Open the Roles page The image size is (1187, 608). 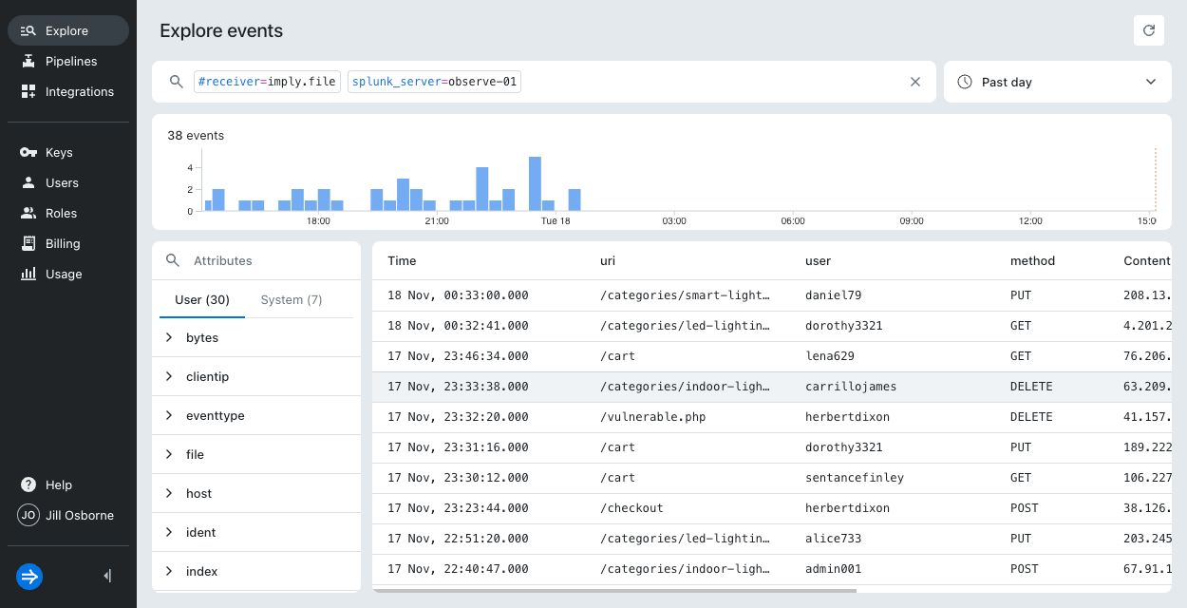click(x=60, y=213)
